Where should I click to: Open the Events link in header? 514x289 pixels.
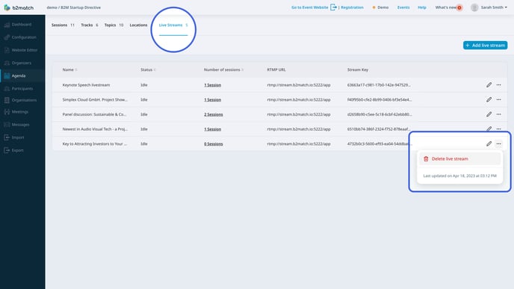(x=403, y=7)
